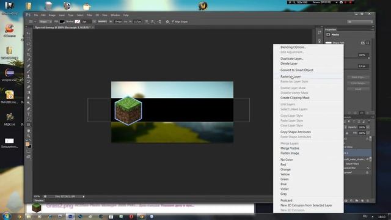Open the Window menu

pyautogui.click(x=115, y=15)
